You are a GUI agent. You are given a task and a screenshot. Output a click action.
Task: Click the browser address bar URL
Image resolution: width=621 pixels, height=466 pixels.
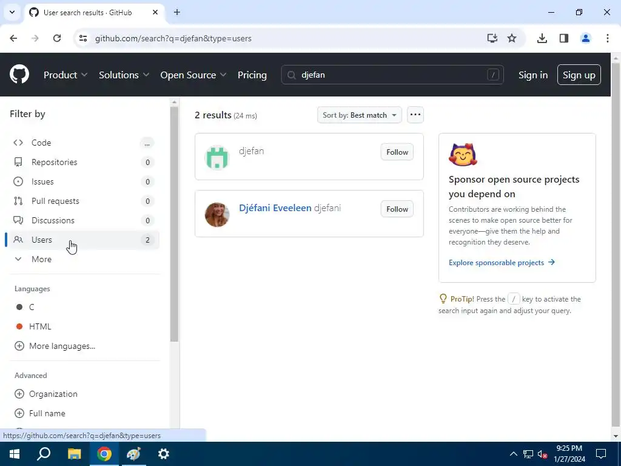[x=173, y=38]
